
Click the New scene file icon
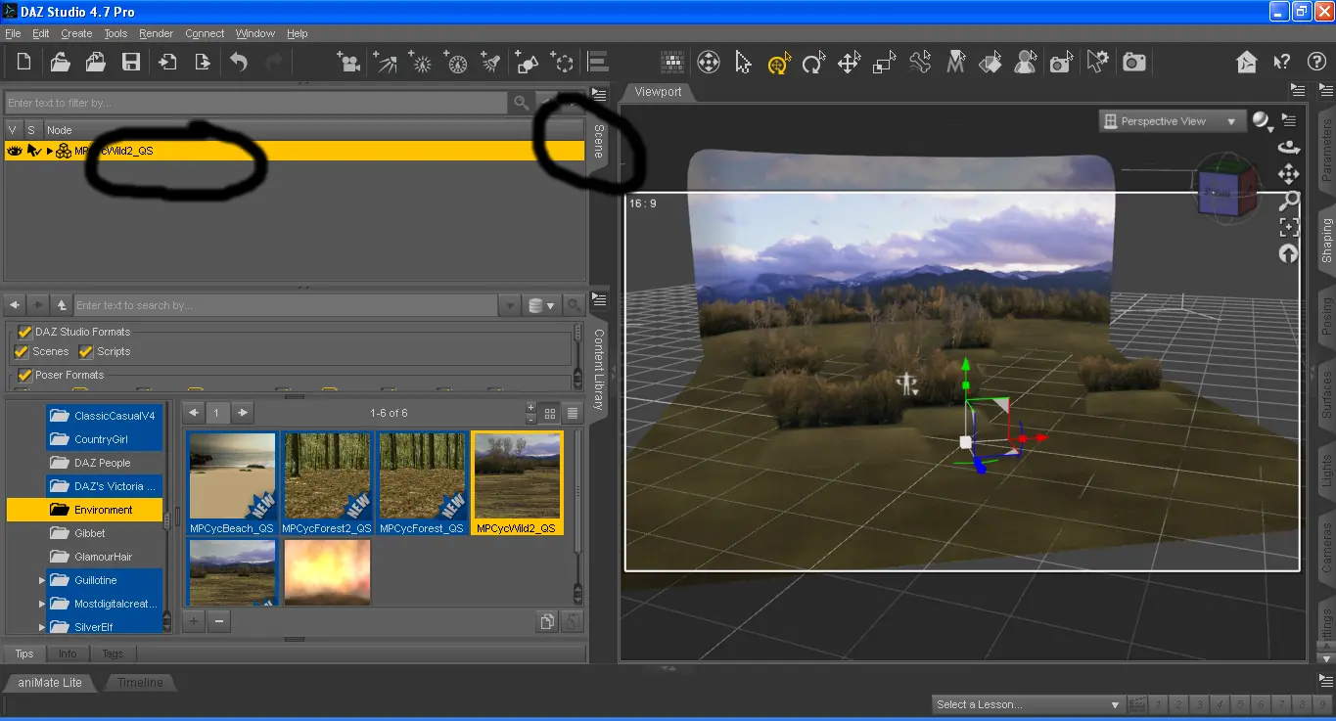point(24,63)
